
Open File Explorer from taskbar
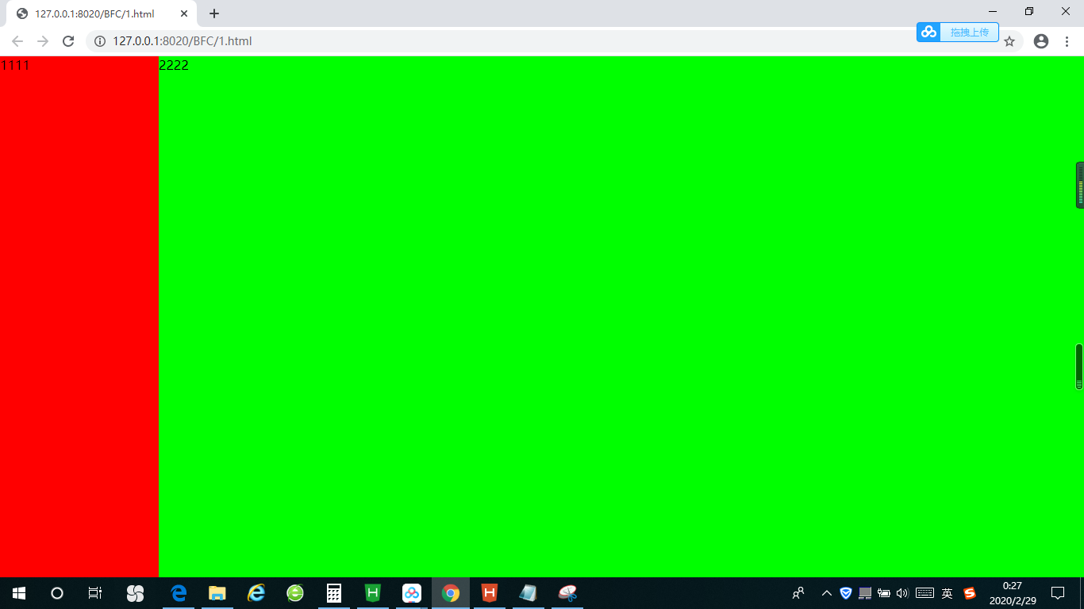coord(217,593)
